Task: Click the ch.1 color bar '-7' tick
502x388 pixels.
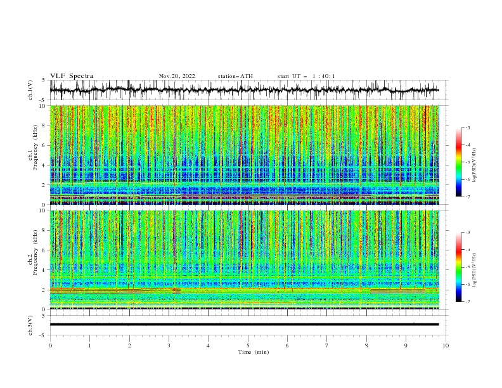Action: (468, 197)
